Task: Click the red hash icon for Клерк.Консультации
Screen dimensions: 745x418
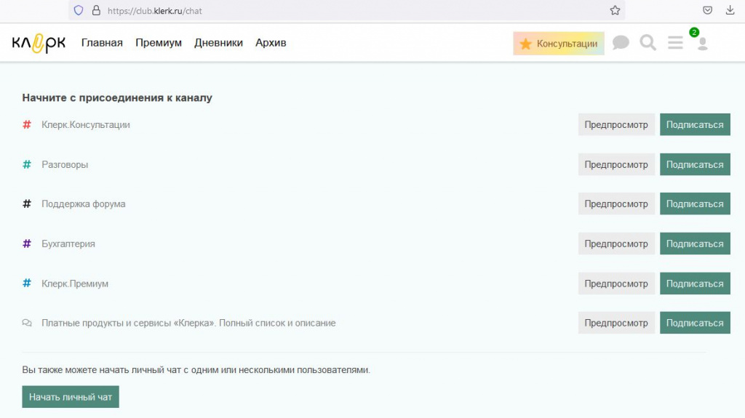Action: 27,124
